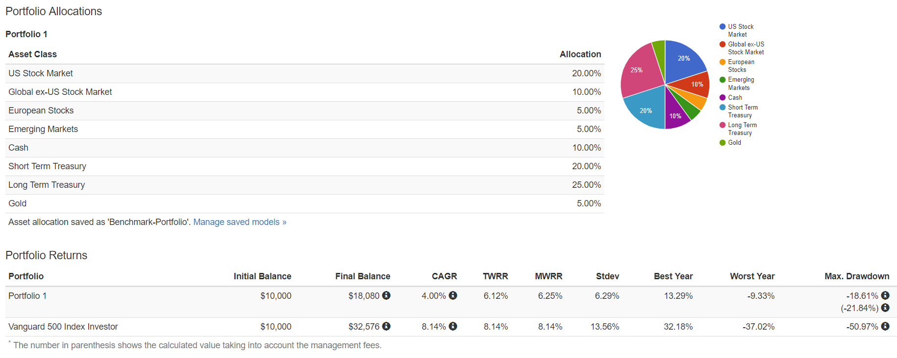Screen dimensions: 897x358
Task: Click the Gold legend marker dot
Action: click(723, 143)
